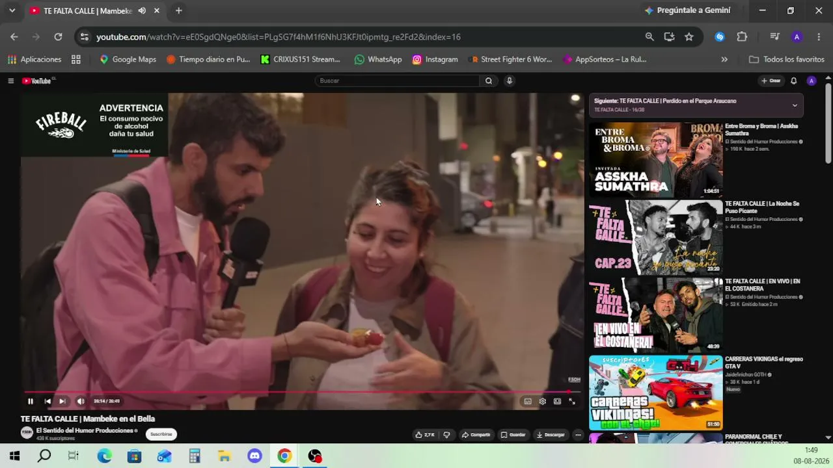The width and height of the screenshot is (833, 468).
Task: Open the Todos los favoritos folder
Action: click(x=787, y=59)
